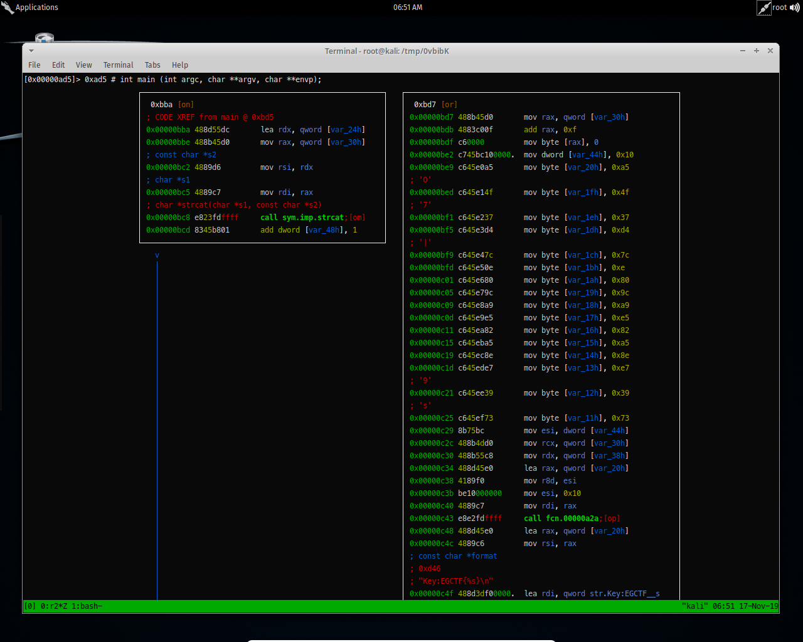Click mov byte [var_1ch], 0x7c
This screenshot has height=642, width=803.
coord(577,255)
